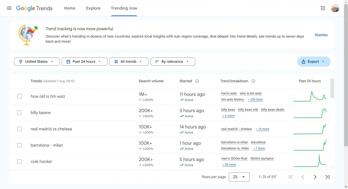Jump to the last page of results
The width and height of the screenshot is (348, 189).
(327, 177)
